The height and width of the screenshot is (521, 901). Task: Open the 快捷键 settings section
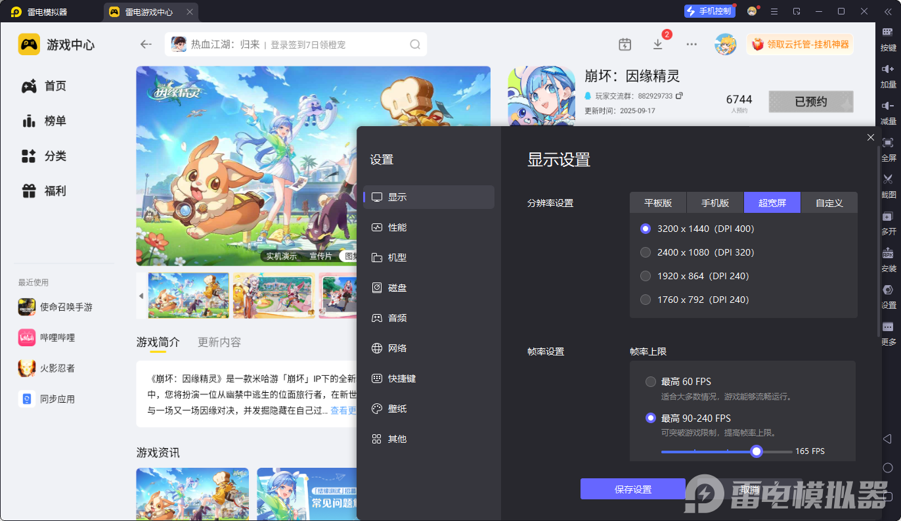click(x=429, y=378)
